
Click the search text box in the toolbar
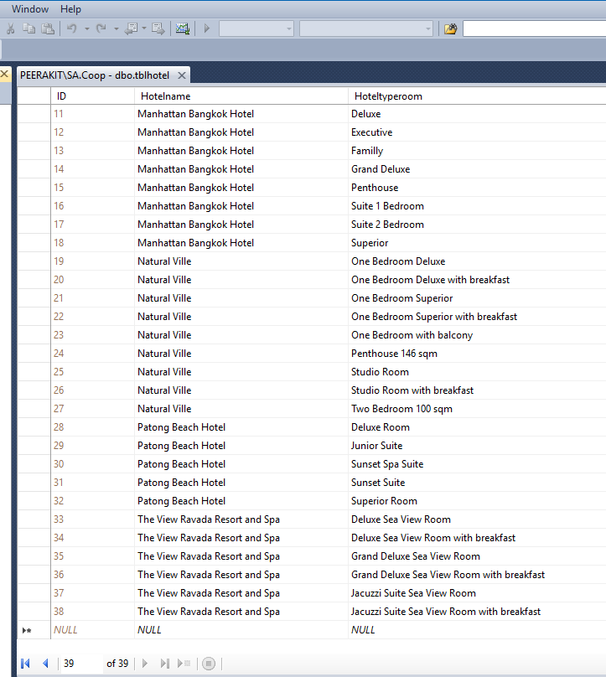pyautogui.click(x=534, y=29)
